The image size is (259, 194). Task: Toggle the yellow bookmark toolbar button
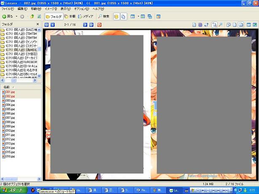pos(117,16)
